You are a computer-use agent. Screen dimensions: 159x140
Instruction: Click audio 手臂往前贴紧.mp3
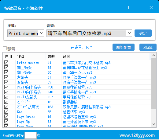pyautogui.click(x=77, y=97)
